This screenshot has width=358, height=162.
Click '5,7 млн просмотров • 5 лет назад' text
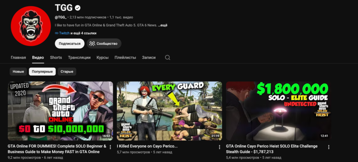click(x=144, y=152)
